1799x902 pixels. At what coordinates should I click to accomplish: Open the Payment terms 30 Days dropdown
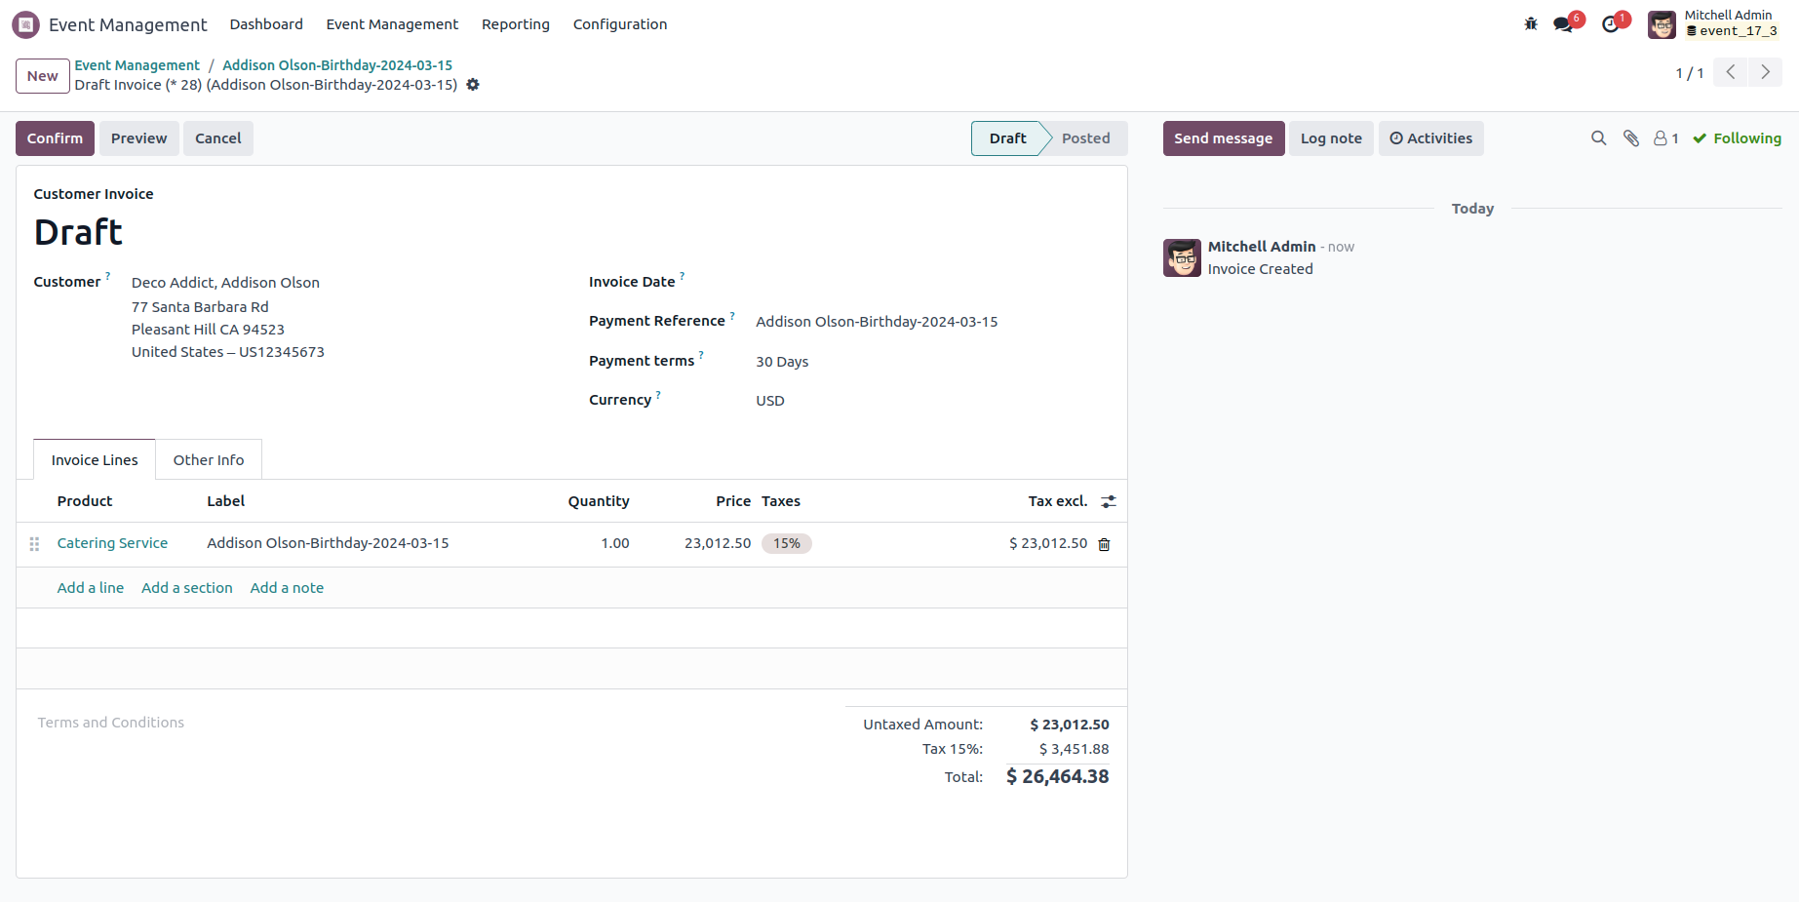pos(932,362)
